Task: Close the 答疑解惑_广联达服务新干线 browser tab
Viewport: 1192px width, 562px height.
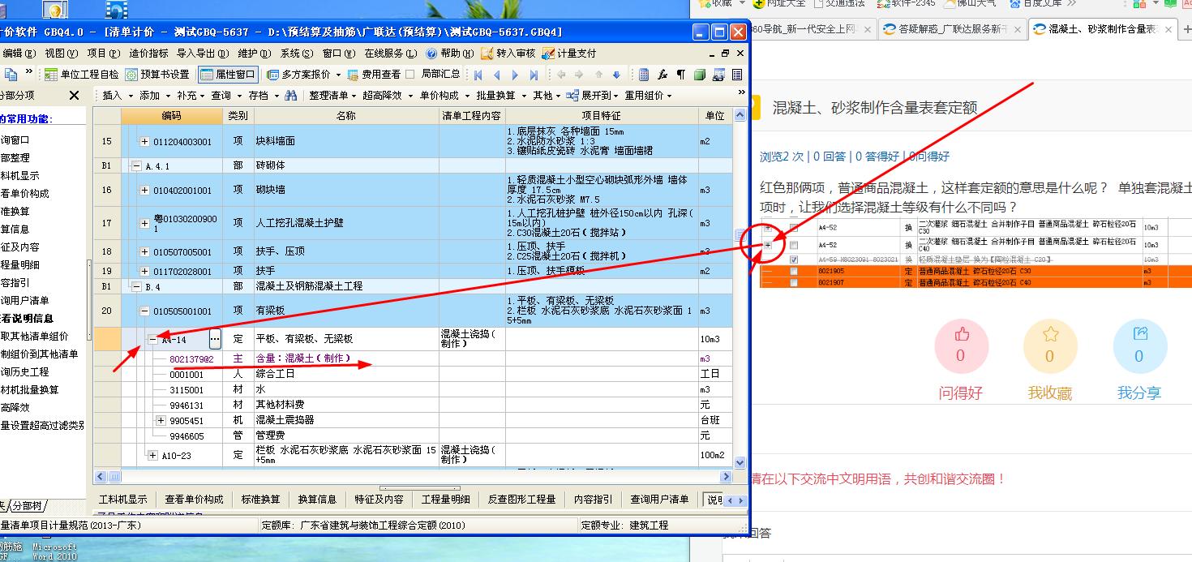Action: tap(1016, 29)
